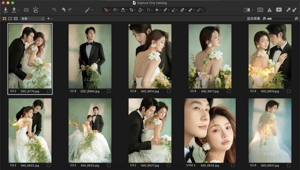Select the Pan hand tool
This screenshot has height=170, width=300.
(x=114, y=10)
